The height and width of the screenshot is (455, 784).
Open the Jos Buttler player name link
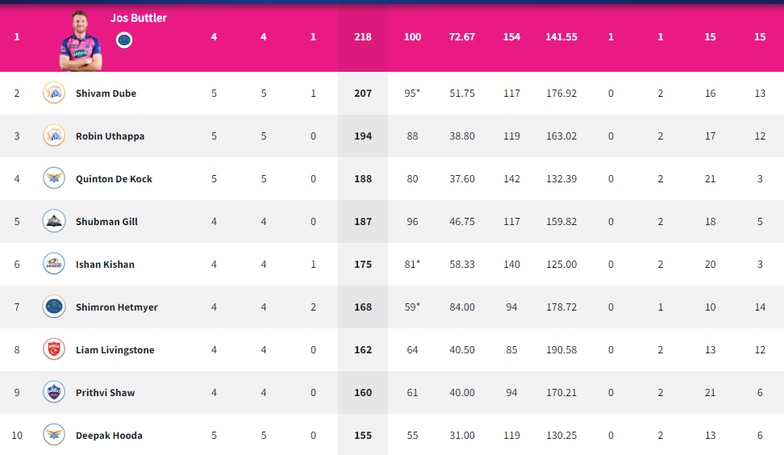(139, 18)
